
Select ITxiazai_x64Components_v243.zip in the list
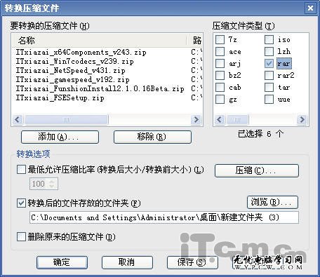point(81,52)
